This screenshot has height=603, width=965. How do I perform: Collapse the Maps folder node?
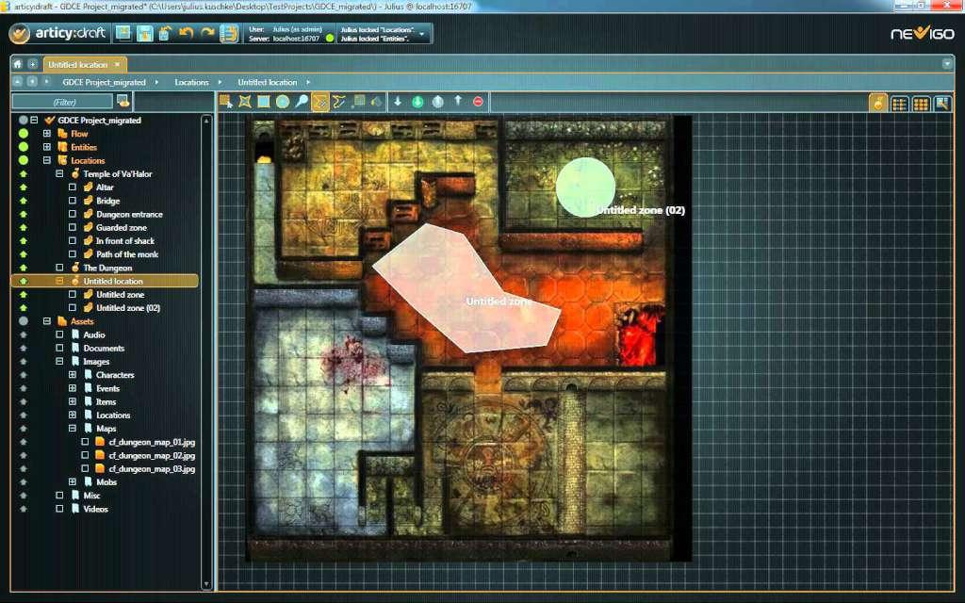72,429
